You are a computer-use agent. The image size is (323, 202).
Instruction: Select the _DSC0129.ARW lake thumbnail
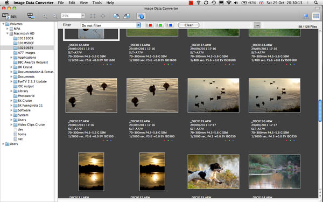click(x=213, y=95)
